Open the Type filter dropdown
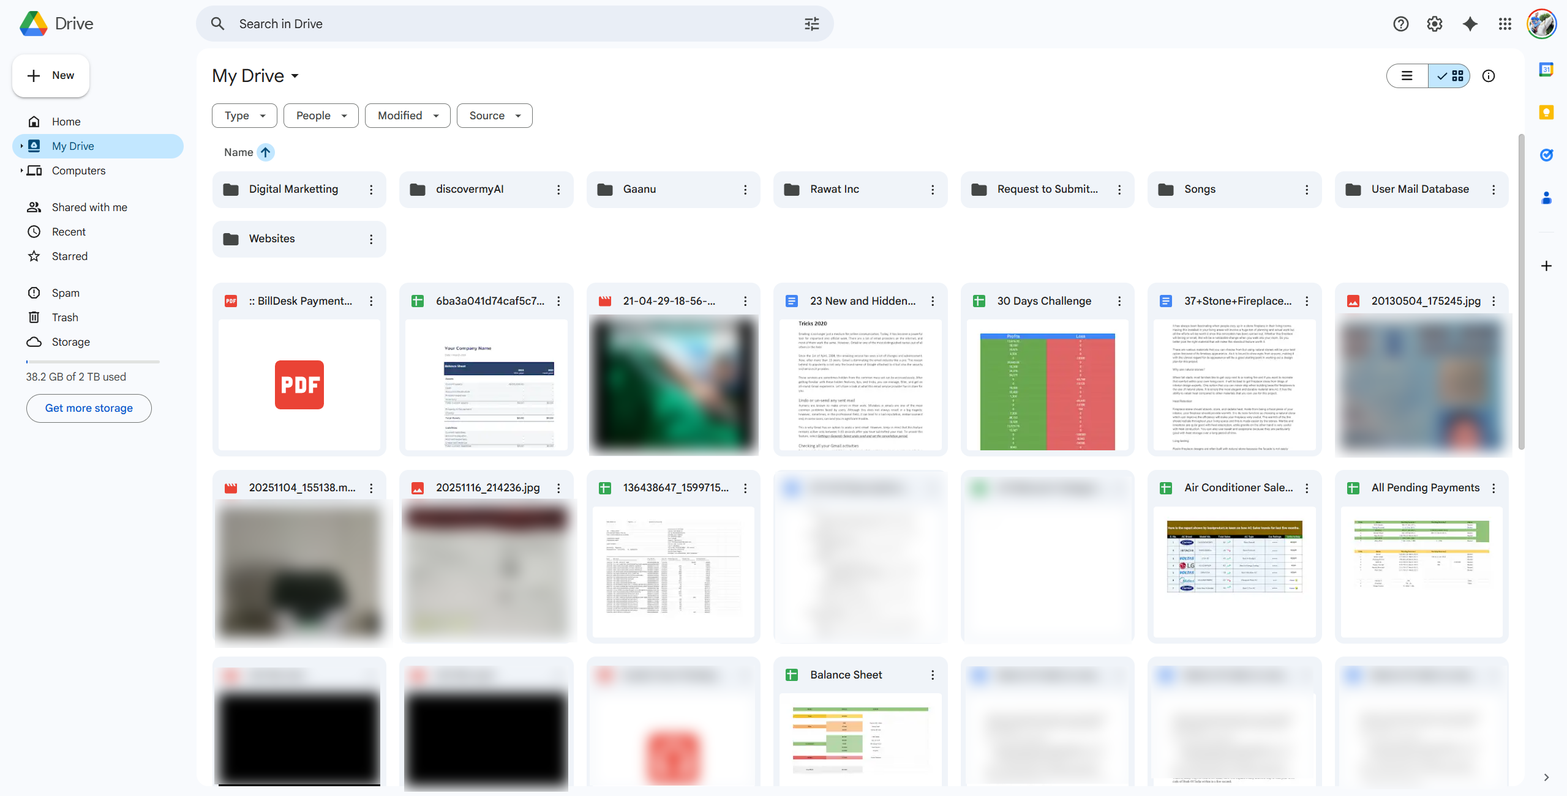1567x796 pixels. point(244,115)
